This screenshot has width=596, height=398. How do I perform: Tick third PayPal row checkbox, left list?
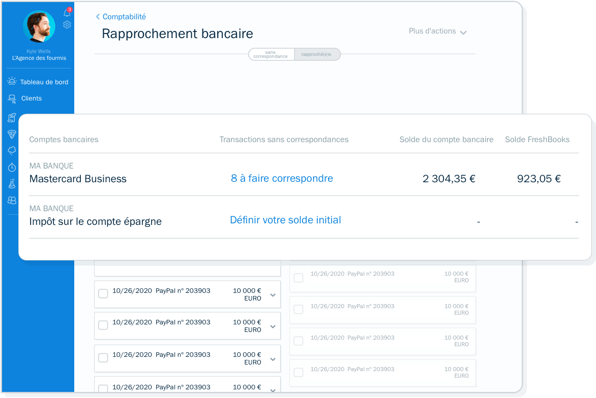pos(103,358)
